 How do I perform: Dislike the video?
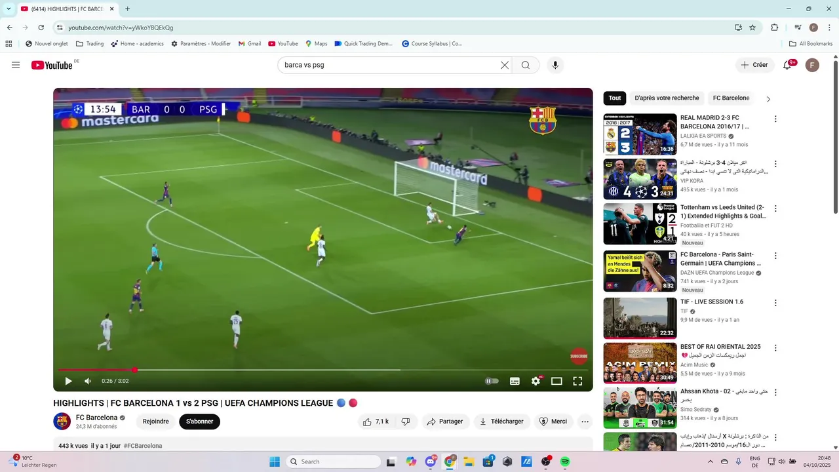[x=406, y=422]
